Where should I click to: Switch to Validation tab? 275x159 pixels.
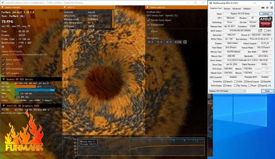[x=247, y=9]
